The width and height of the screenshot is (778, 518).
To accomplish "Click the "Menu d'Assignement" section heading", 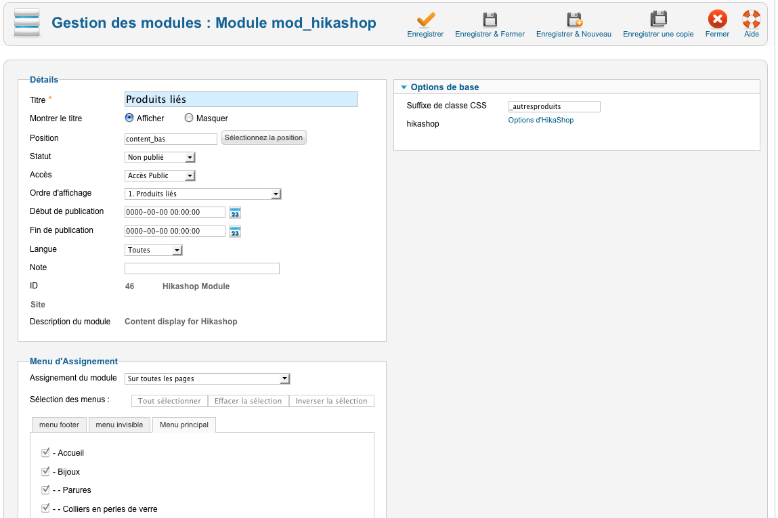I will 73,361.
